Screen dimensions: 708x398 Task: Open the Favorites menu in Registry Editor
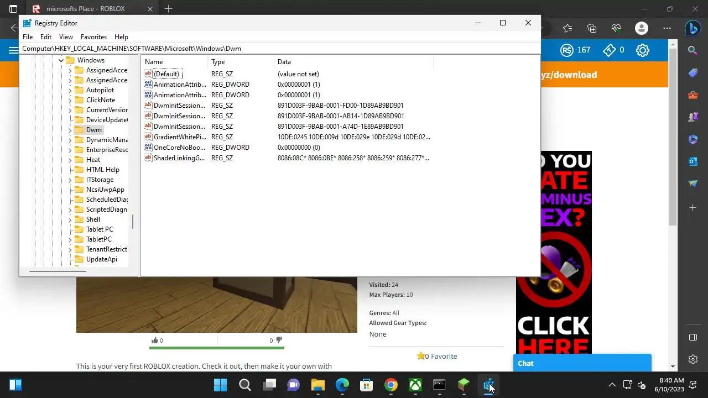click(93, 37)
